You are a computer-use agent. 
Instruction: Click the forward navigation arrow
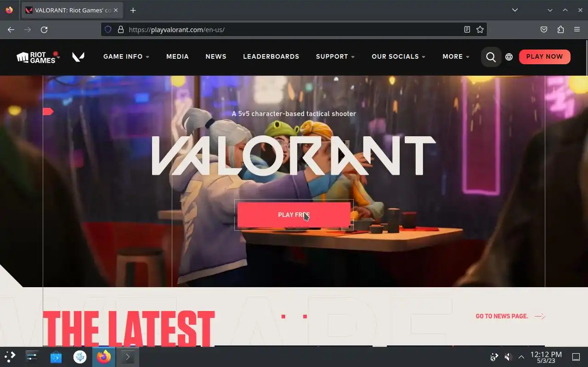(x=28, y=29)
